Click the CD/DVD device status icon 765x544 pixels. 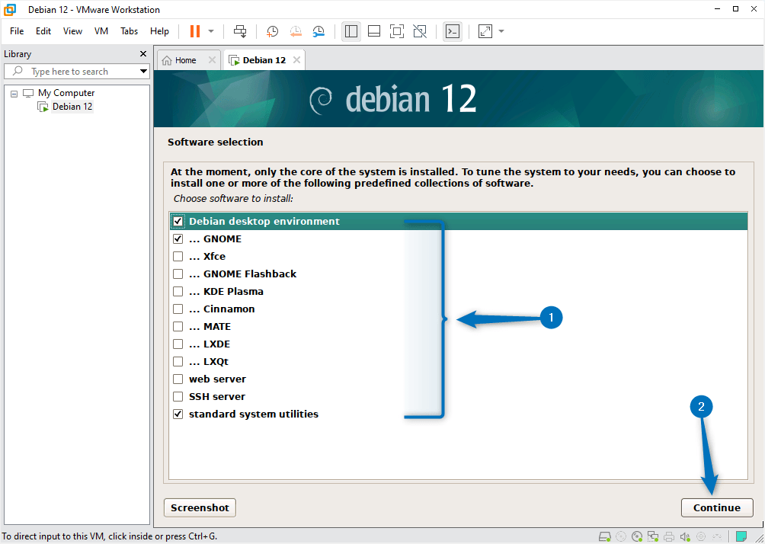[x=636, y=536]
